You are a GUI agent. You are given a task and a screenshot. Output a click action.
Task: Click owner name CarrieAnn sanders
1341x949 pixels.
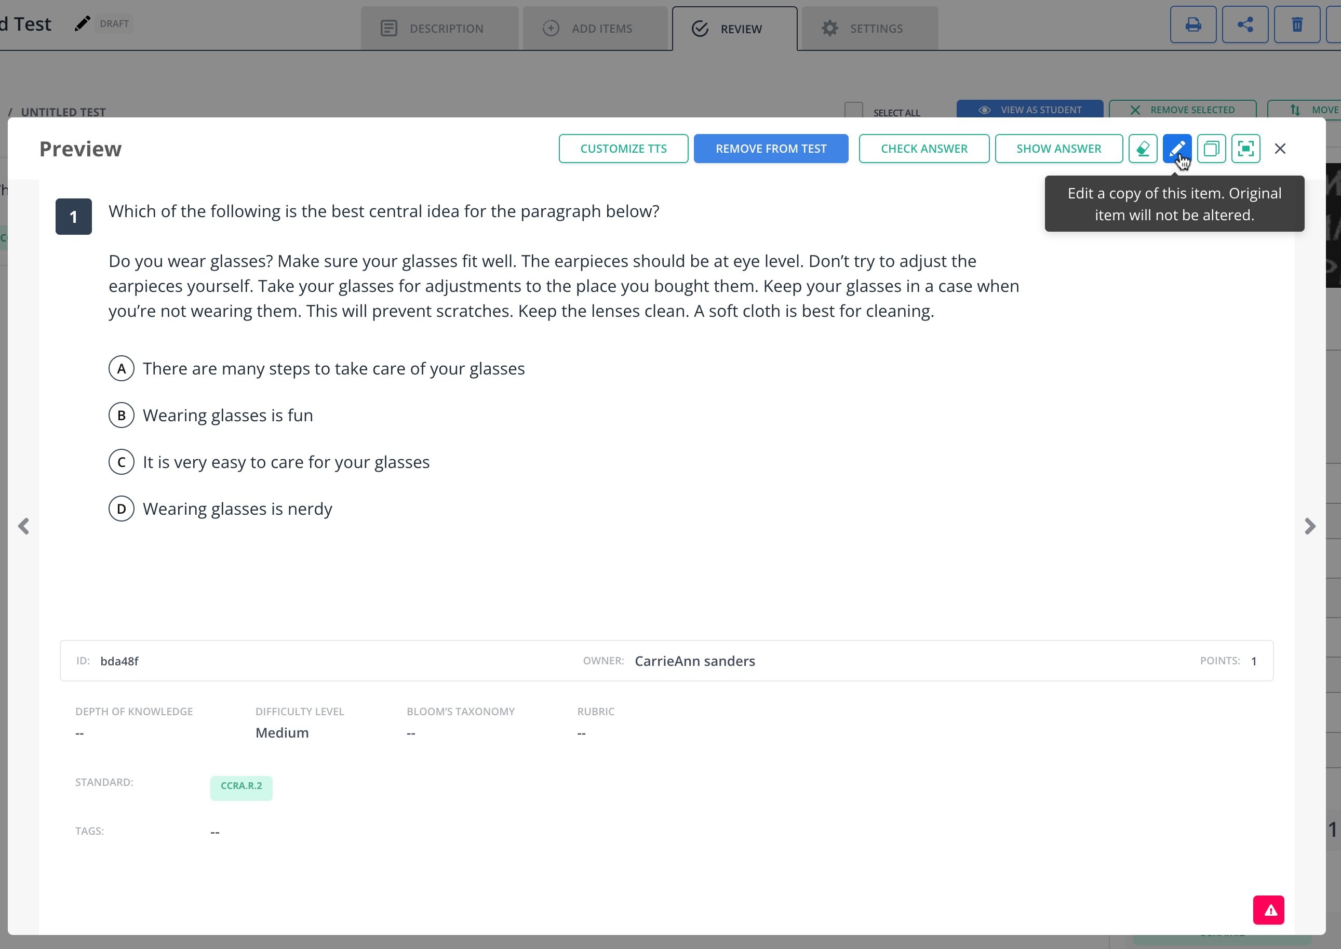695,661
